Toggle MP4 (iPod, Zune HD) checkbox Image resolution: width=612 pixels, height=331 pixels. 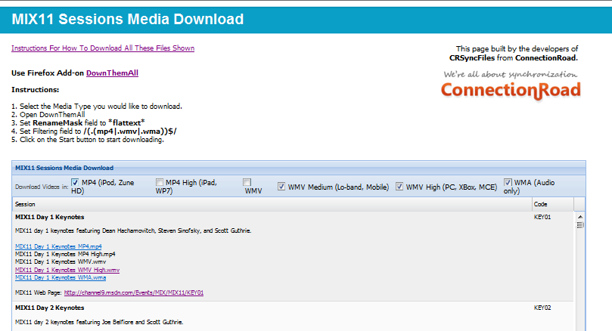(x=75, y=182)
